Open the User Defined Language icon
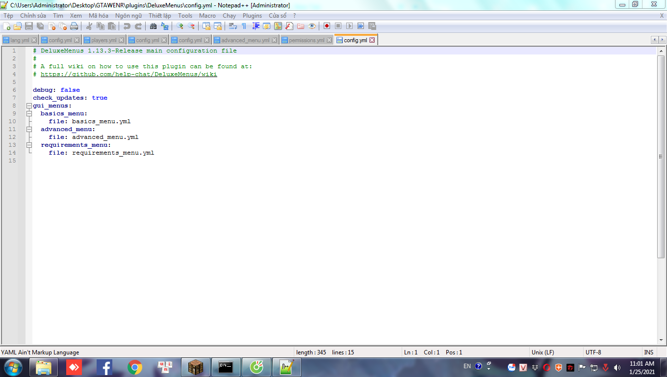The width and height of the screenshot is (667, 377). point(267,26)
